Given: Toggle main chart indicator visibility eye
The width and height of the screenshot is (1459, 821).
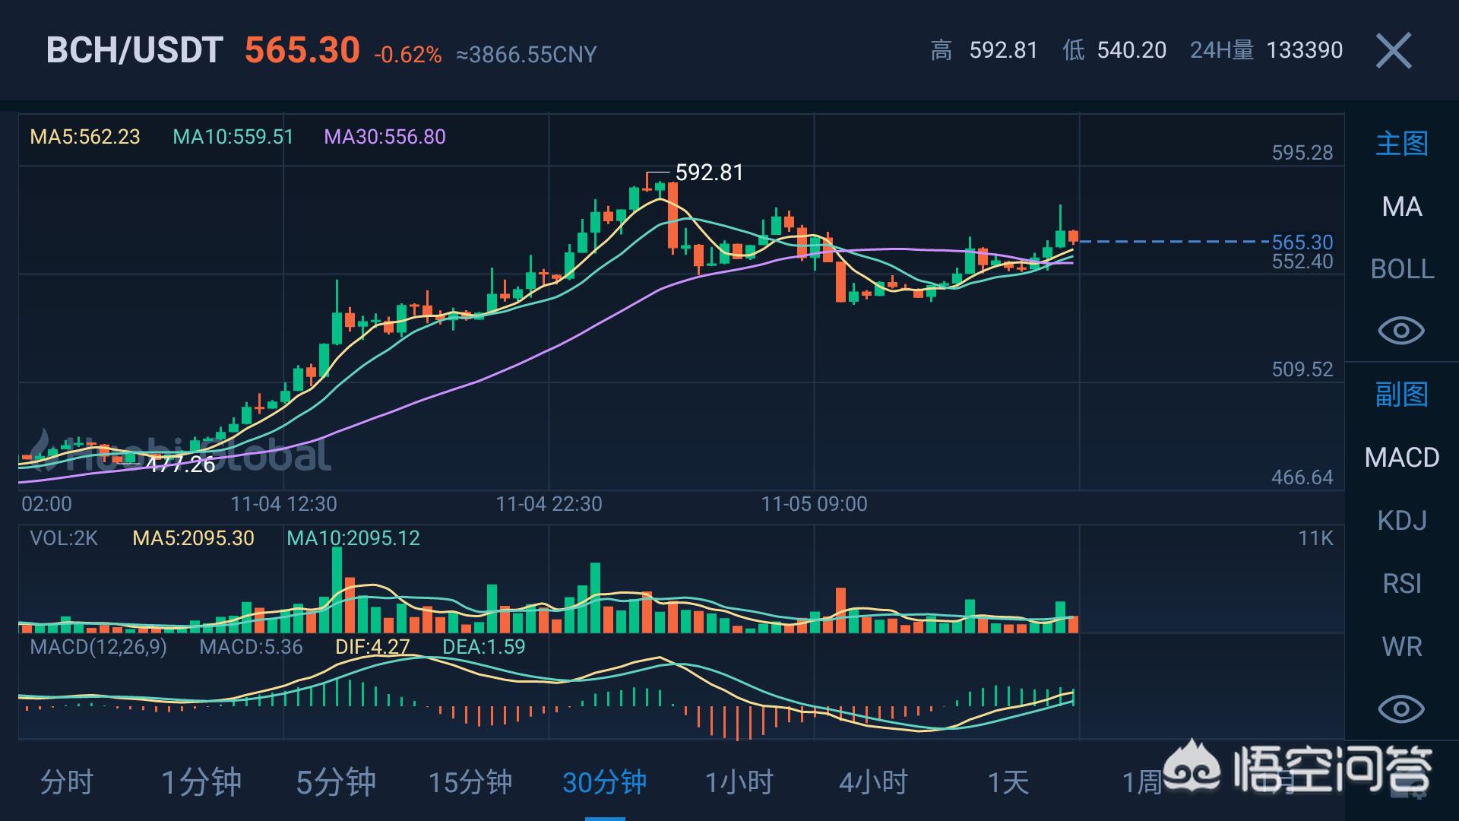Looking at the screenshot, I should pyautogui.click(x=1400, y=331).
